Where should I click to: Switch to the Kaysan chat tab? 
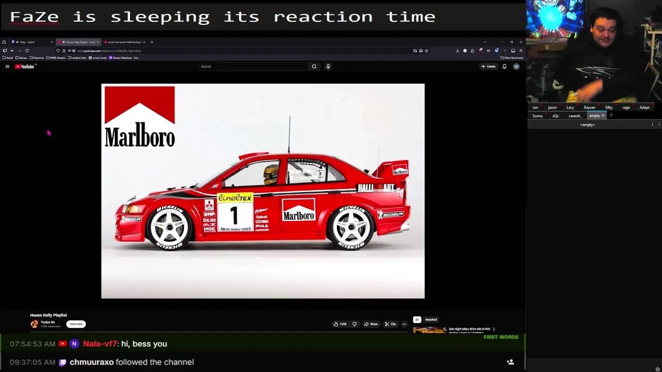coord(590,107)
